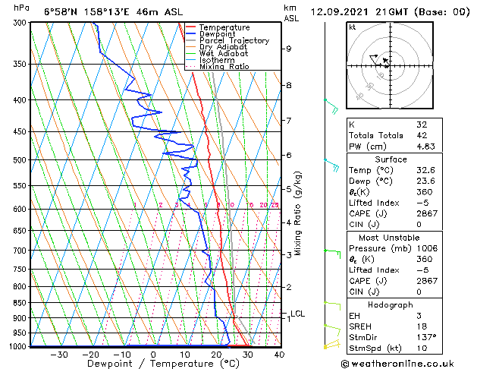477x369 pixels.
Task: Select the Parcel Trajectory legend entry
Action: click(x=234, y=40)
